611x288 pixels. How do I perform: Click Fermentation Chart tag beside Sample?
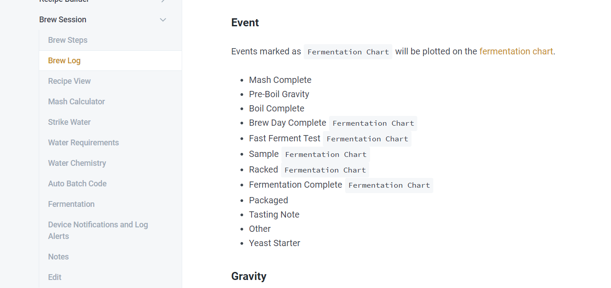click(326, 155)
